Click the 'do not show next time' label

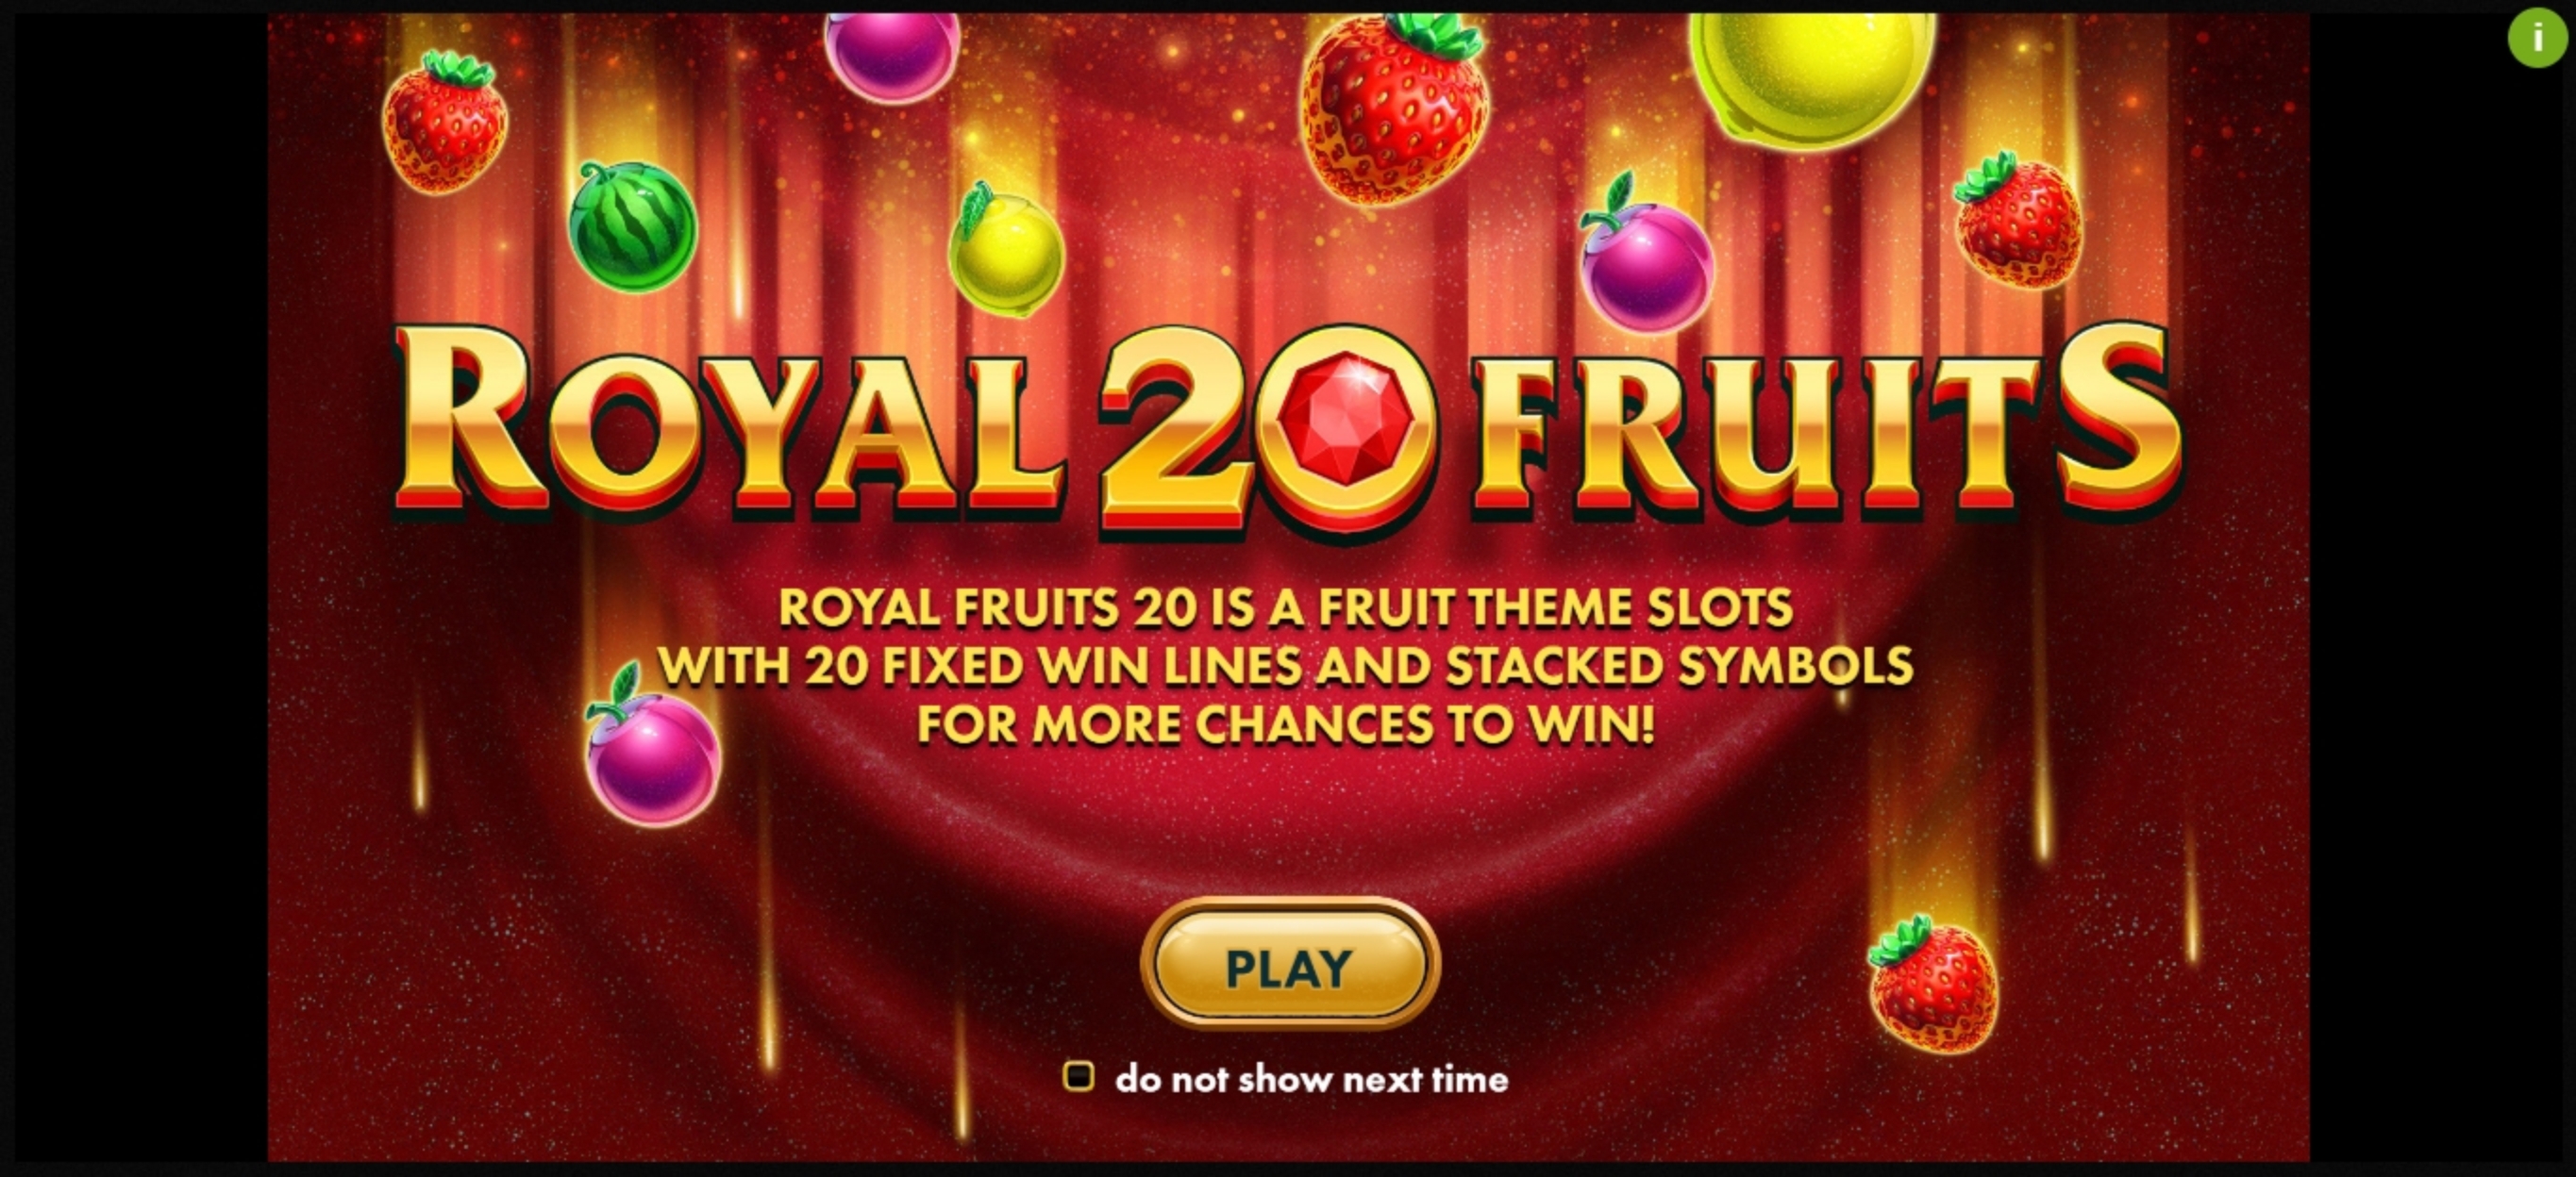point(1311,1079)
